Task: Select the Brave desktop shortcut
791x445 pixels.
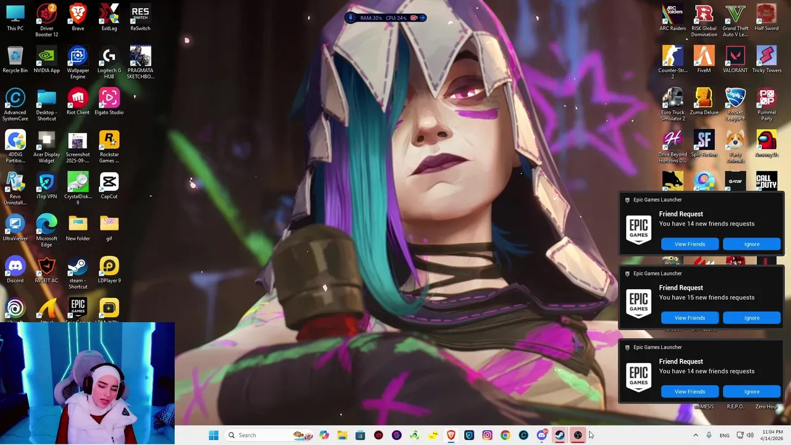Action: pyautogui.click(x=78, y=18)
